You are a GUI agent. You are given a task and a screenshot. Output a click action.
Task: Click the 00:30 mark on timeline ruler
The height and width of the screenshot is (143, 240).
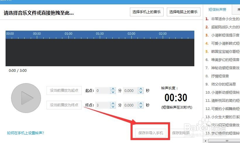point(37,34)
